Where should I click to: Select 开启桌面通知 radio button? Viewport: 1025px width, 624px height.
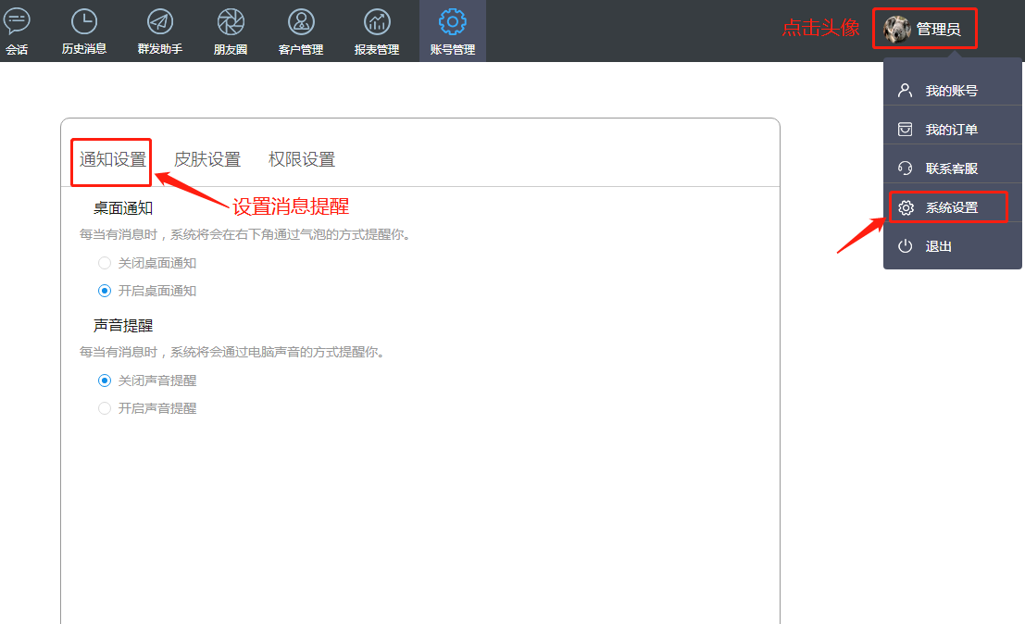coord(105,291)
